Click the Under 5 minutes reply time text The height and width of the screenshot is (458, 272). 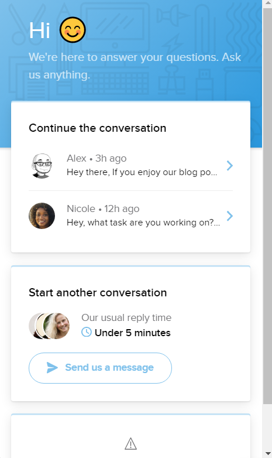click(133, 333)
